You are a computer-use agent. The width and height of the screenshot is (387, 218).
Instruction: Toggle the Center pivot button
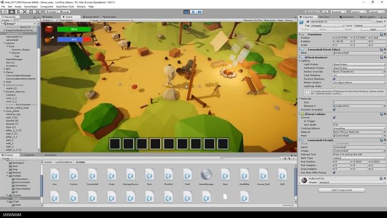51,12
